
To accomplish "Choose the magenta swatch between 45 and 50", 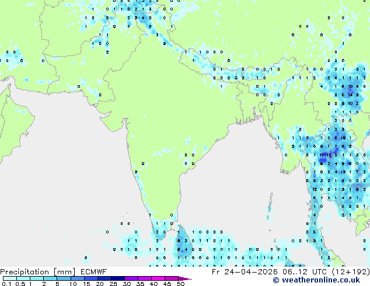I will coord(173,278).
